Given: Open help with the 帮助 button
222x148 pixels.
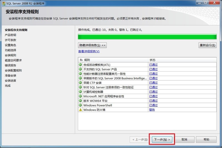Looking at the screenshot, I should tap(206, 139).
